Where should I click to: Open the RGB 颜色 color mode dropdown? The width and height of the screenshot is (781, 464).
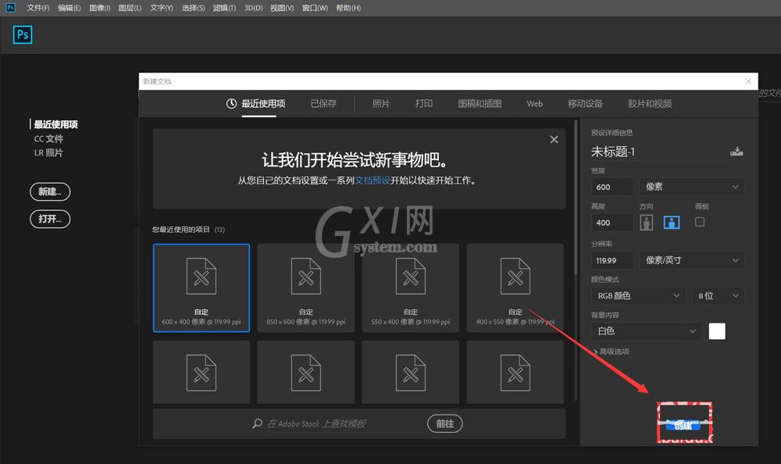click(639, 295)
